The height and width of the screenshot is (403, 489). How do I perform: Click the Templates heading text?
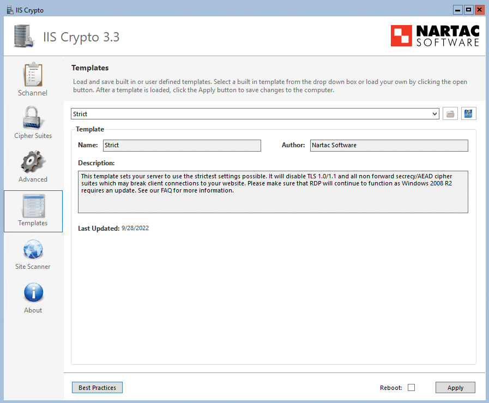coord(90,68)
